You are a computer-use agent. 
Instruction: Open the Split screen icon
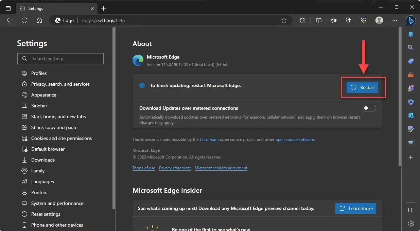[x=318, y=20]
